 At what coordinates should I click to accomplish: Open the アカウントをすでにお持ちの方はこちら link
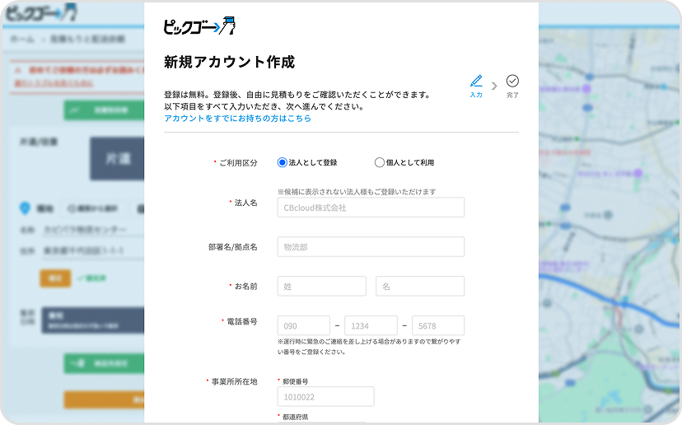click(237, 119)
